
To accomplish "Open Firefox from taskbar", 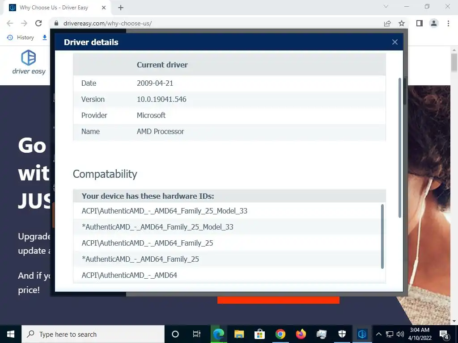I will pyautogui.click(x=301, y=334).
